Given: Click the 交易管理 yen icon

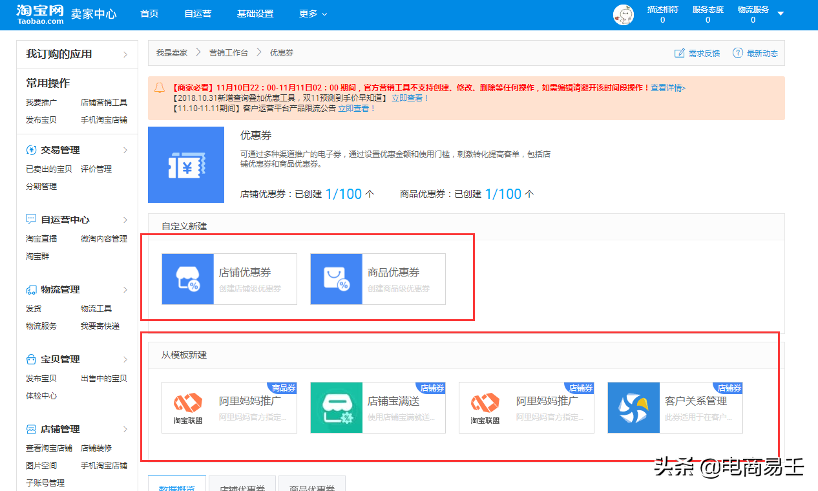Looking at the screenshot, I should click(x=31, y=150).
